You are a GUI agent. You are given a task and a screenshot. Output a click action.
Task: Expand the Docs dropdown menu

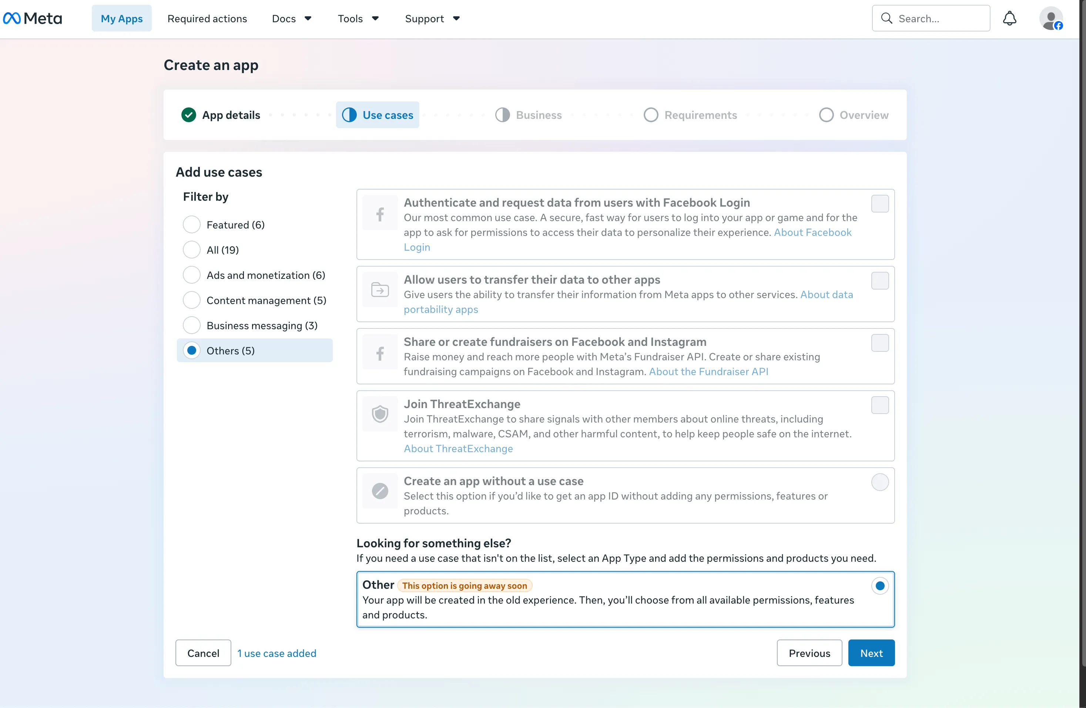[x=292, y=18]
